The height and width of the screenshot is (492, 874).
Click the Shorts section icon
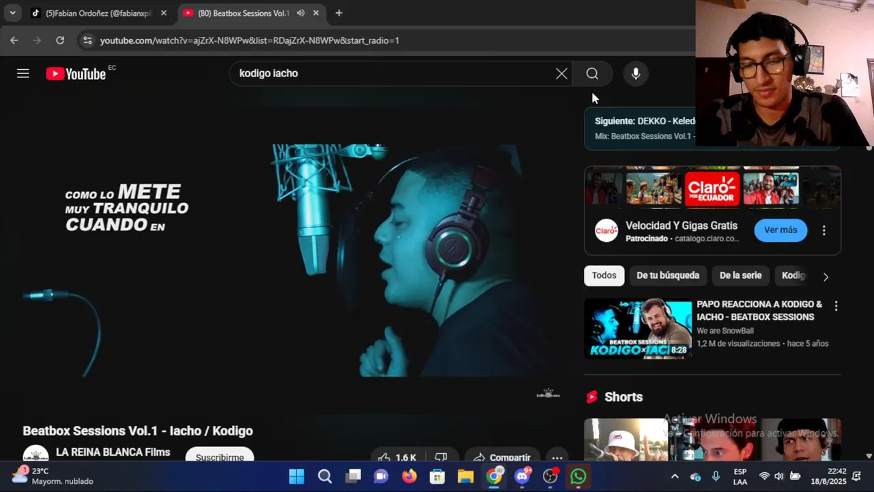[592, 397]
